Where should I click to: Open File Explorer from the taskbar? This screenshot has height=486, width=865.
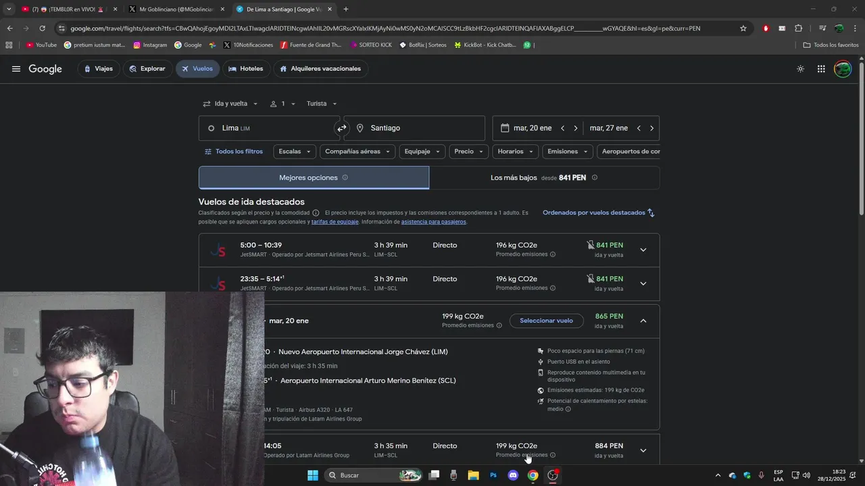coord(474,475)
